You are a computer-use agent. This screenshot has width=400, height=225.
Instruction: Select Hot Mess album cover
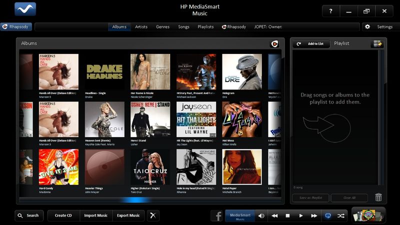242,119
